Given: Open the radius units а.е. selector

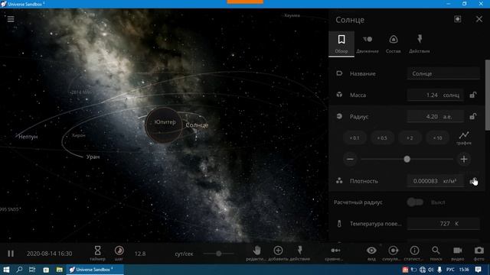Looking at the screenshot, I should 447,117.
